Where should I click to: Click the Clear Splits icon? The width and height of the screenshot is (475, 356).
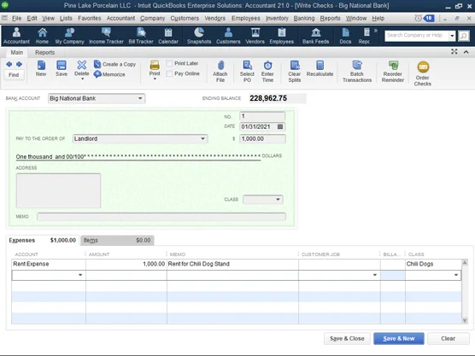point(295,66)
